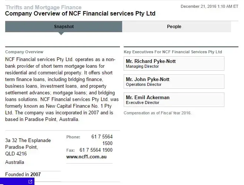This screenshot has width=244, height=185.
Task: Click the Founded in 2007 text
Action: (23, 175)
